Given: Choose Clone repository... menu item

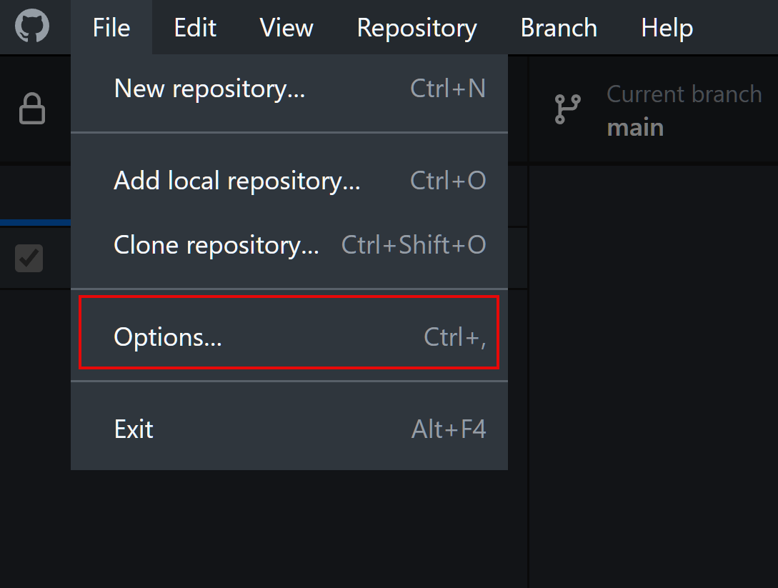Looking at the screenshot, I should [x=289, y=245].
